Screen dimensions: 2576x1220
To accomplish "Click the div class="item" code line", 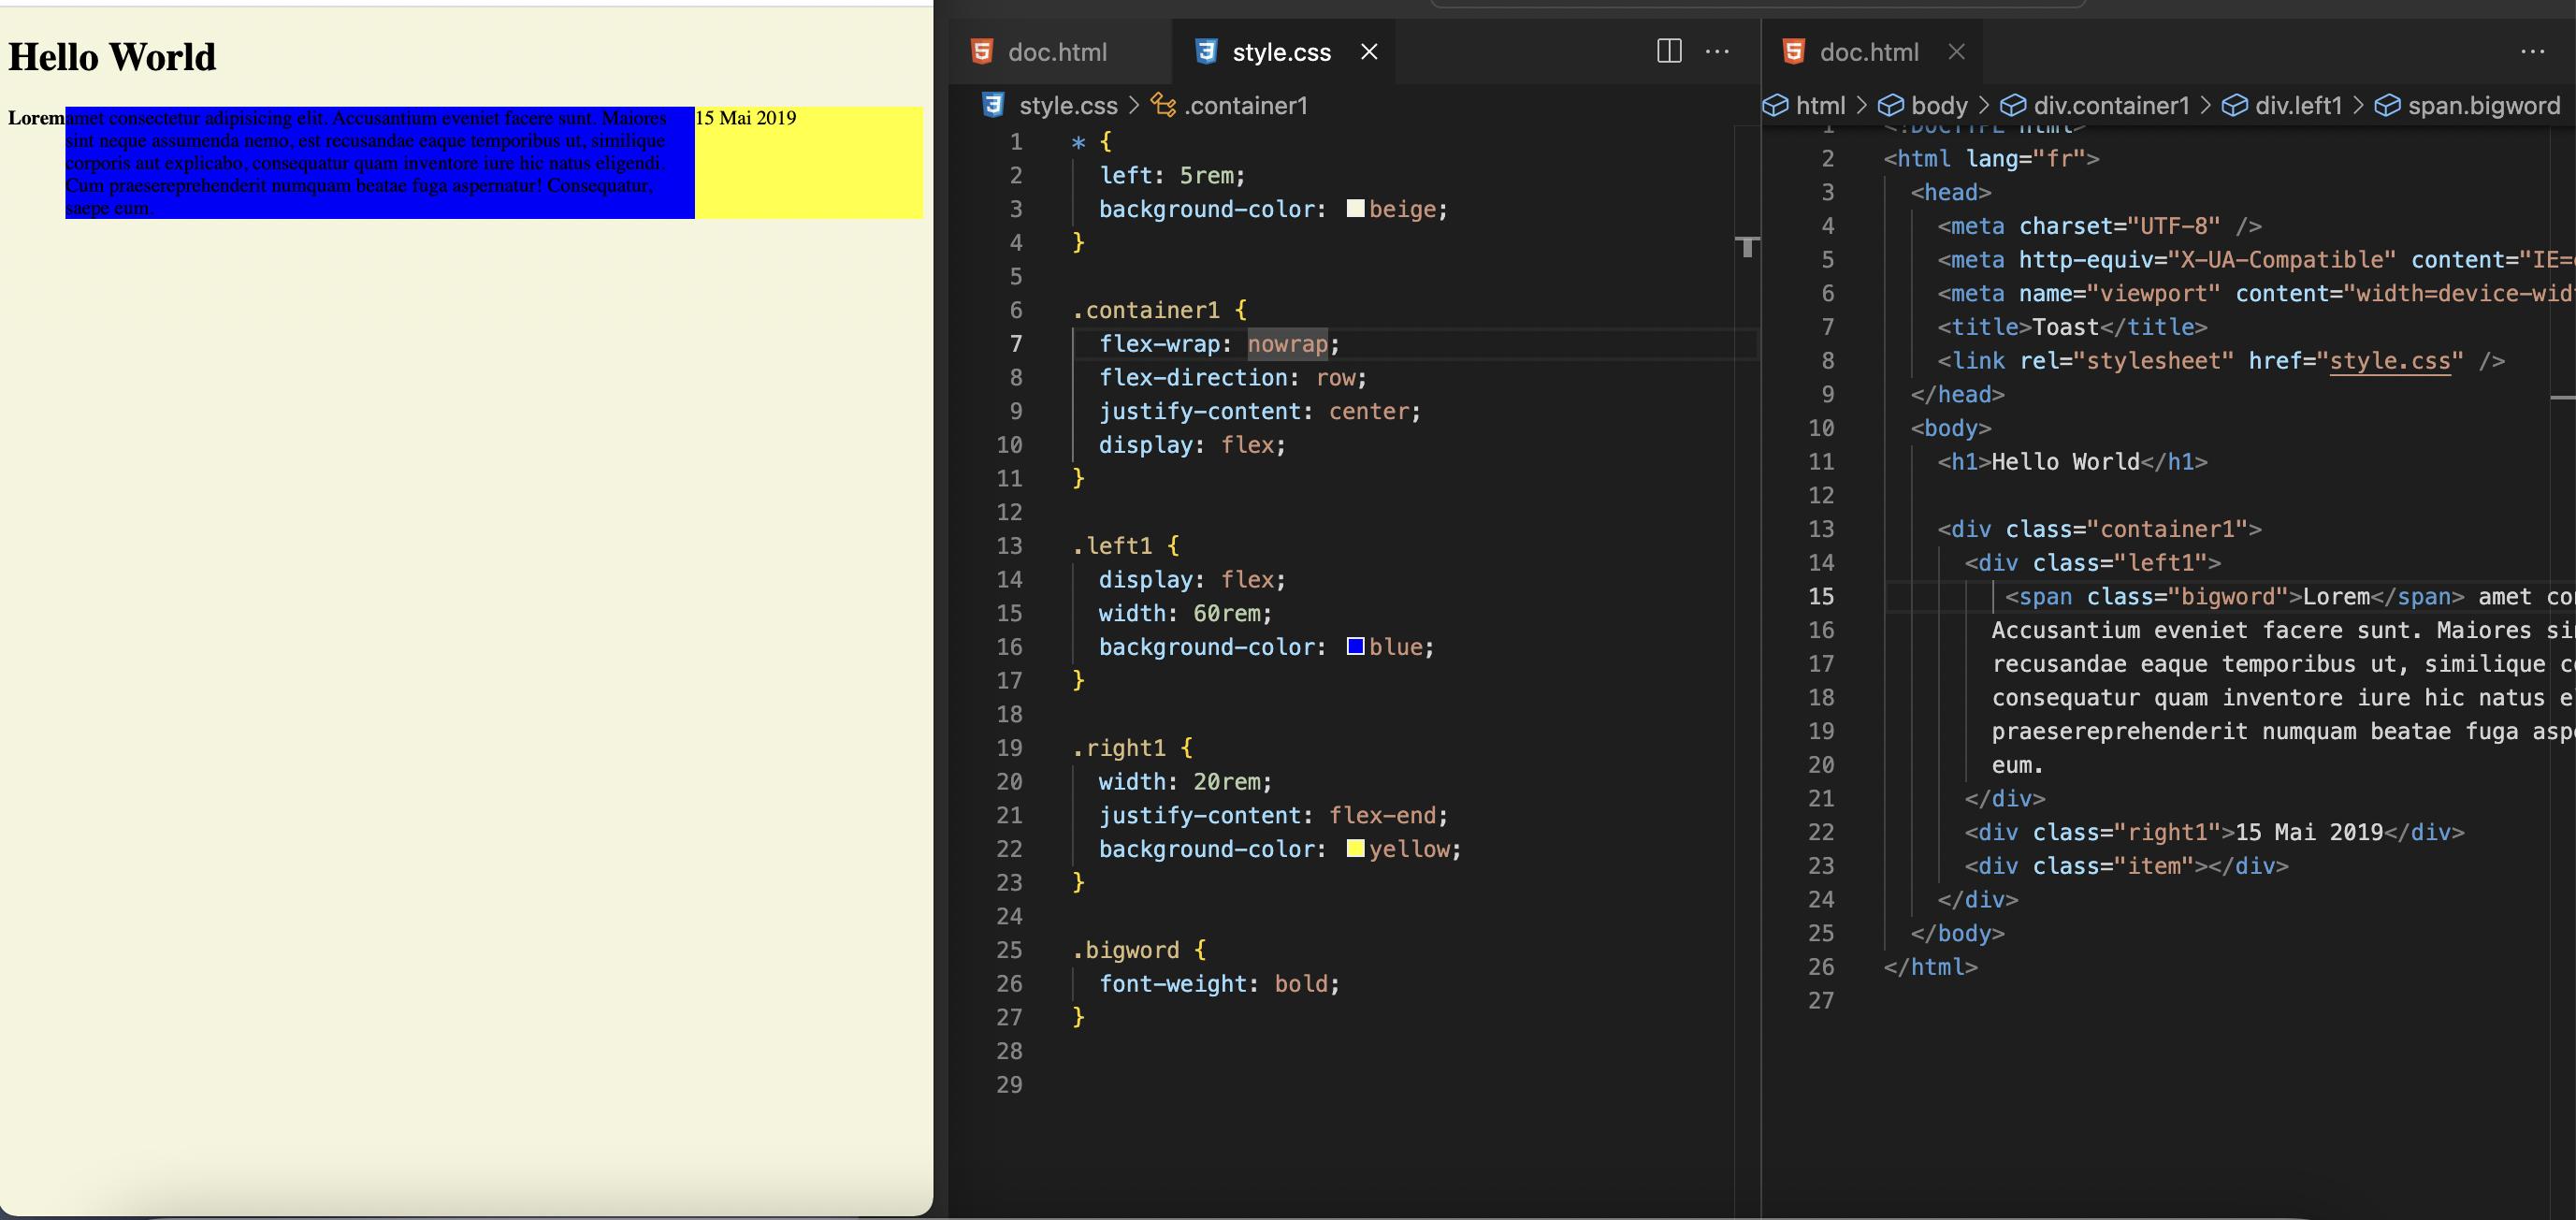I will (x=2126, y=865).
